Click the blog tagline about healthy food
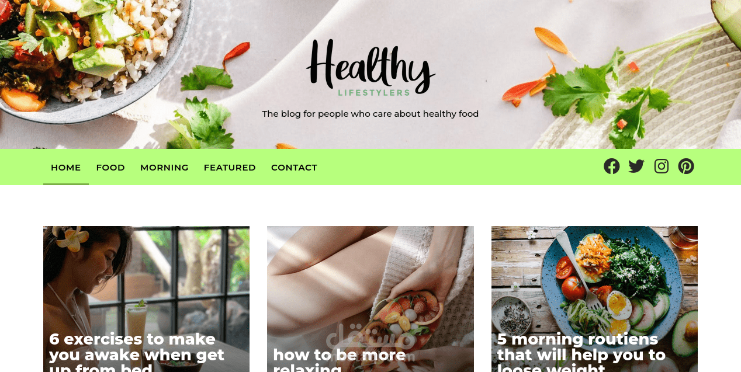This screenshot has height=372, width=741. pyautogui.click(x=370, y=114)
